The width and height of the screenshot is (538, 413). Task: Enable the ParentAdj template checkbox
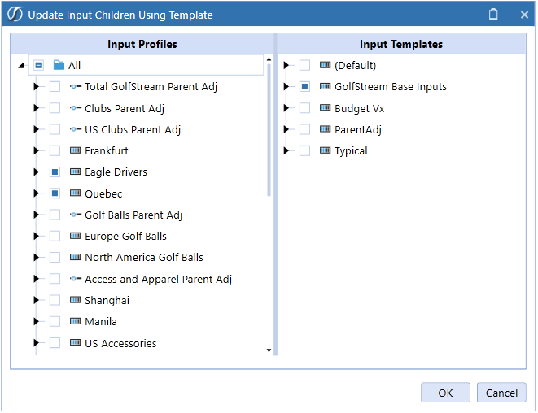[x=304, y=129]
